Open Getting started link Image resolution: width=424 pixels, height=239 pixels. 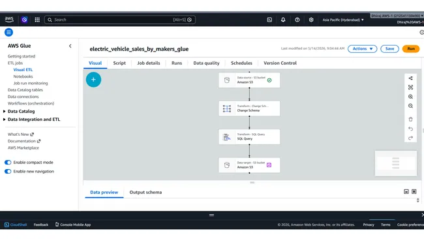[x=22, y=56]
